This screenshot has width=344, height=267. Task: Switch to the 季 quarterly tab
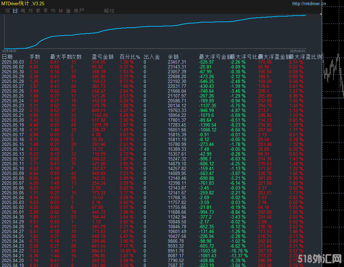tap(38, 11)
